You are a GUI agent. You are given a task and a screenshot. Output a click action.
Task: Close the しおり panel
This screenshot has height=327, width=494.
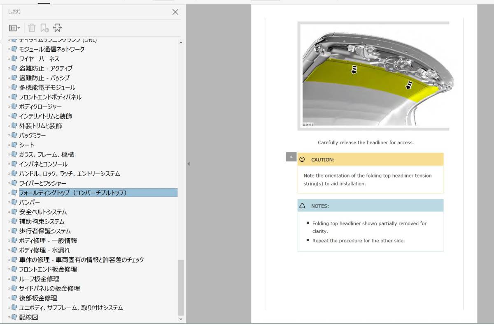tap(175, 12)
